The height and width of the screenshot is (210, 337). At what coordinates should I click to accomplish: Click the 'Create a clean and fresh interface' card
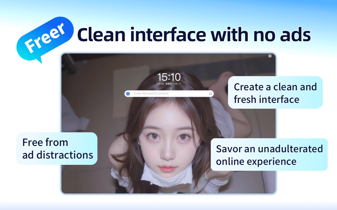(275, 92)
